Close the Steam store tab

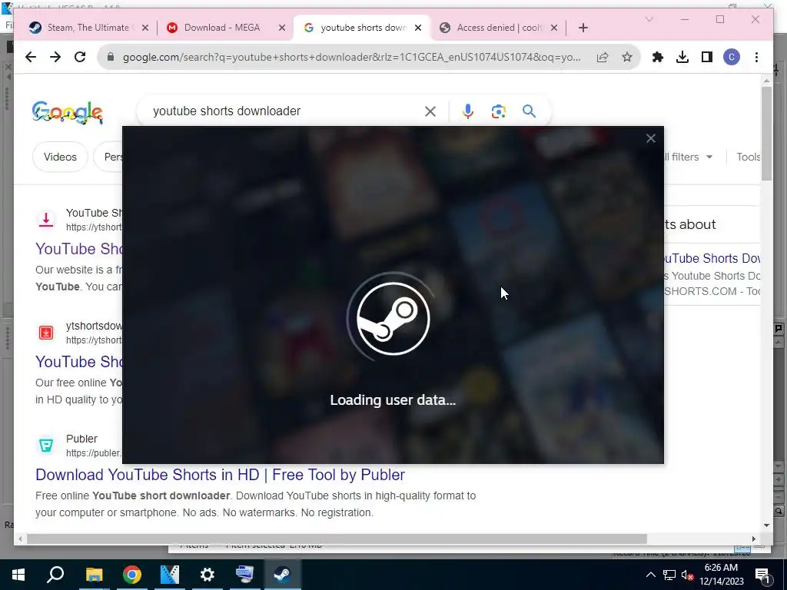coord(145,28)
